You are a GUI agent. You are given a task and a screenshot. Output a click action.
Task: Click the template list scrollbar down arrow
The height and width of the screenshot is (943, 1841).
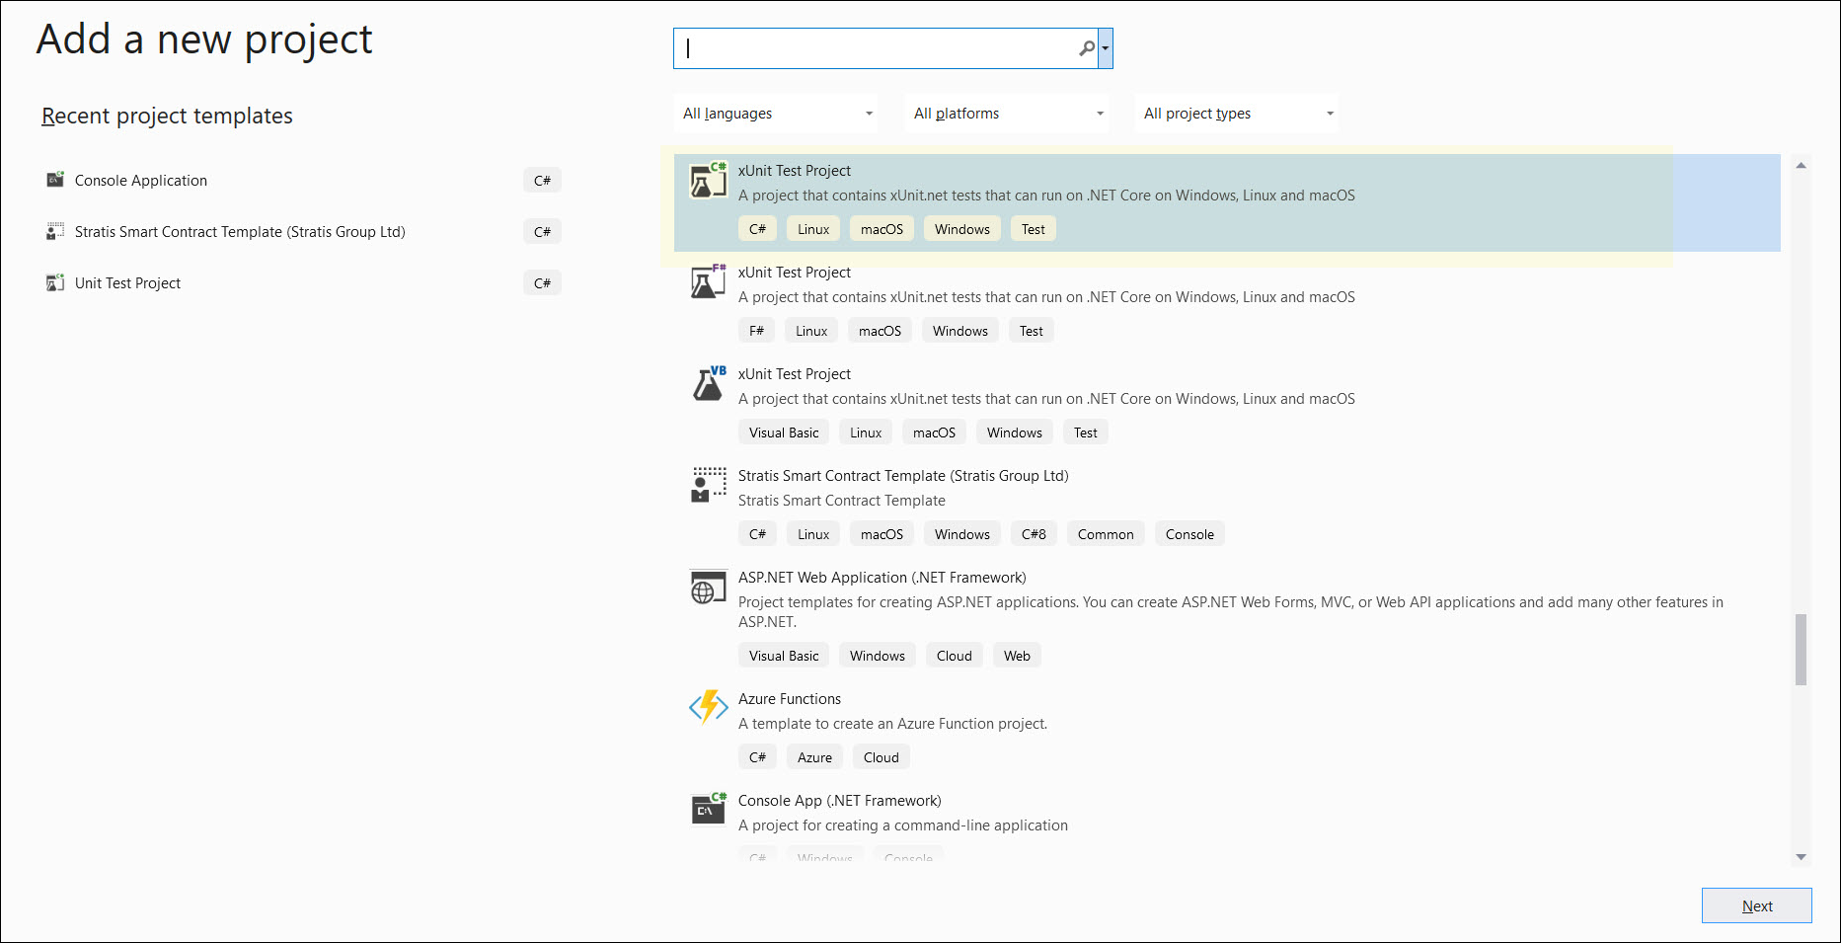pos(1802,857)
